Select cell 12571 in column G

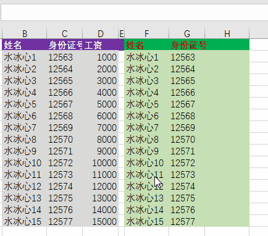pyautogui.click(x=187, y=151)
